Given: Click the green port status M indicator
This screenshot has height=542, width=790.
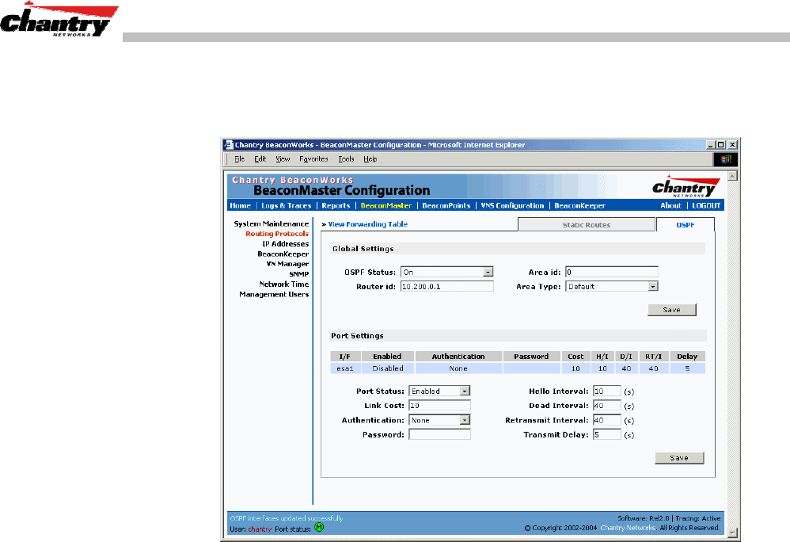Looking at the screenshot, I should tap(319, 528).
